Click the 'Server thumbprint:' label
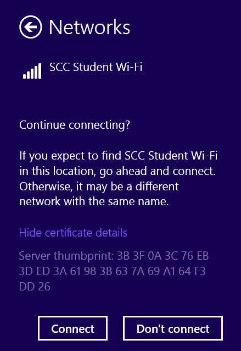241x351 pixels. tap(66, 256)
